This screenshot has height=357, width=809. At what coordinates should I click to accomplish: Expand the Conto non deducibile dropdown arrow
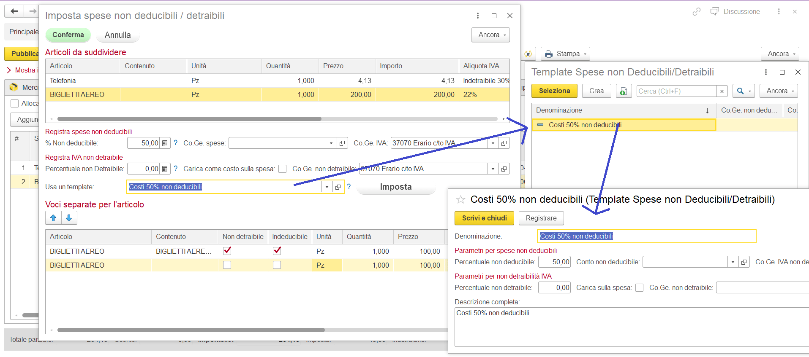733,262
